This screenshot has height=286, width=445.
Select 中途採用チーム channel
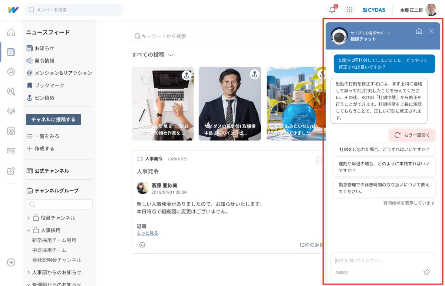[x=50, y=250]
